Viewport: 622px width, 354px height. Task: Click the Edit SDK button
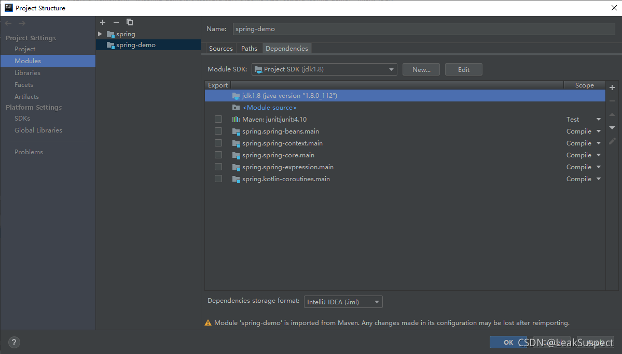click(464, 69)
